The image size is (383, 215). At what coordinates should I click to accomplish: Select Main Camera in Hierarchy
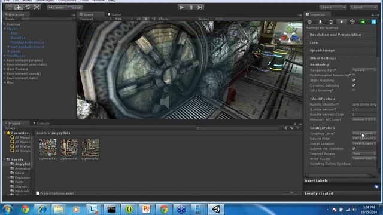click(17, 69)
